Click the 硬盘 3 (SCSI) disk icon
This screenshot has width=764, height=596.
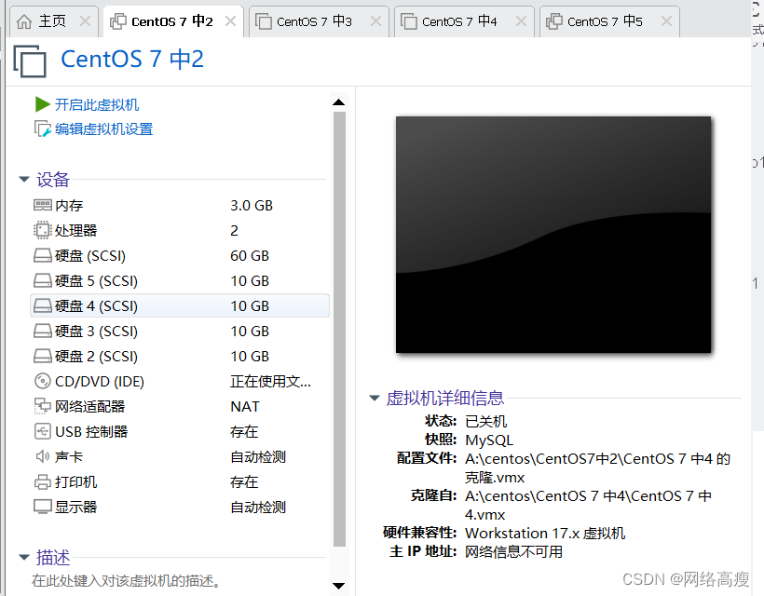pos(42,332)
